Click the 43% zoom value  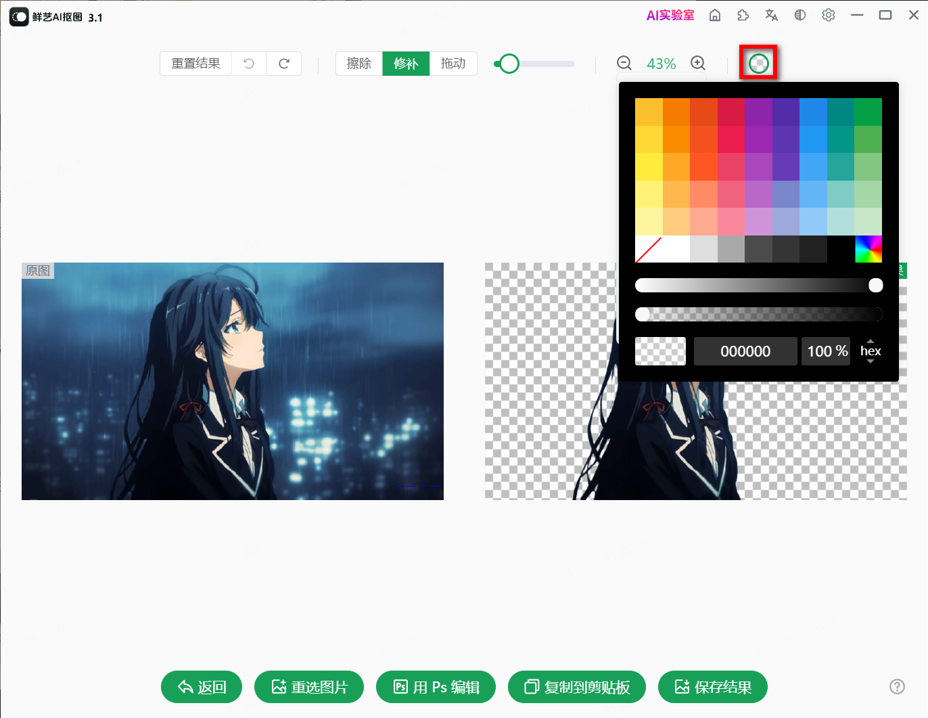click(661, 64)
